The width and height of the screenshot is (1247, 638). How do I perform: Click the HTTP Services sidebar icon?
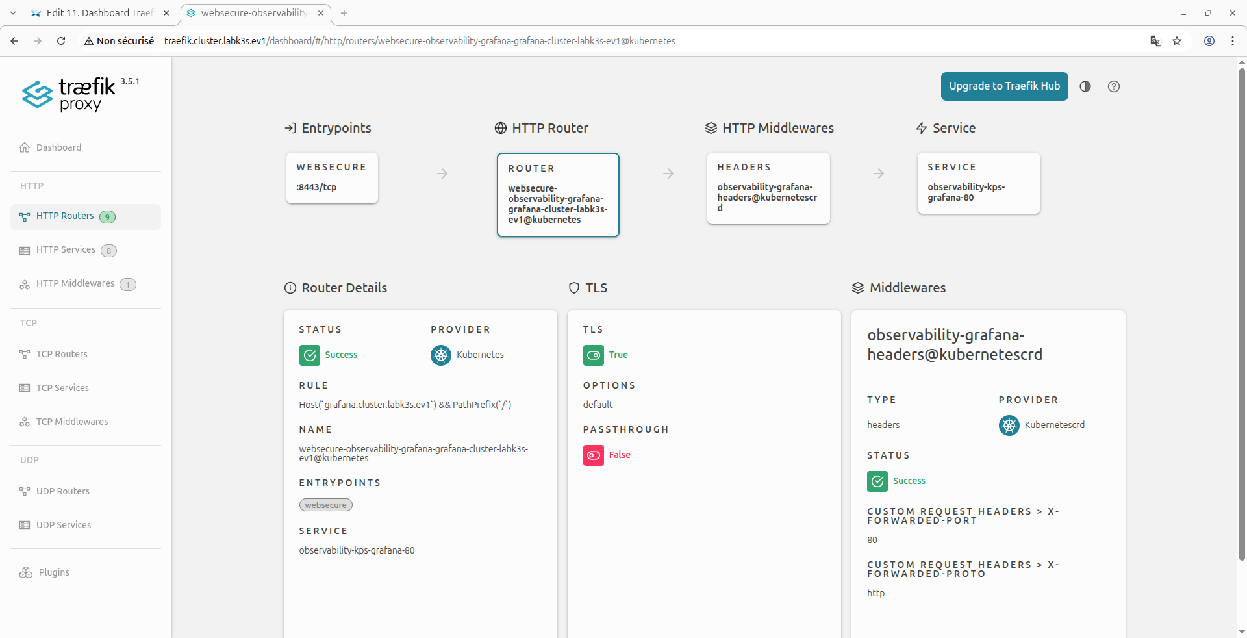pyautogui.click(x=25, y=250)
